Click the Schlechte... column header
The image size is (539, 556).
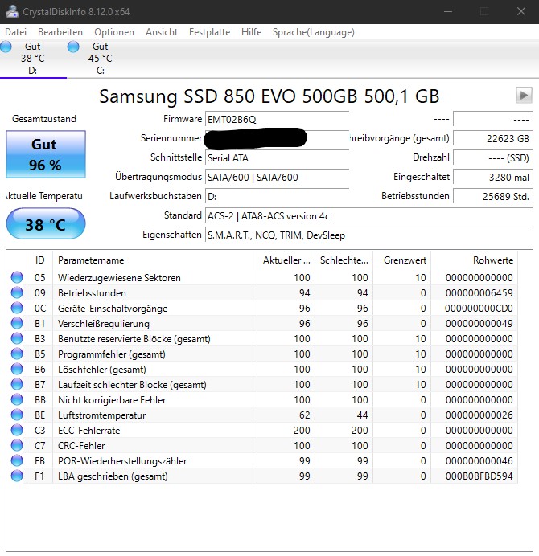coord(344,260)
